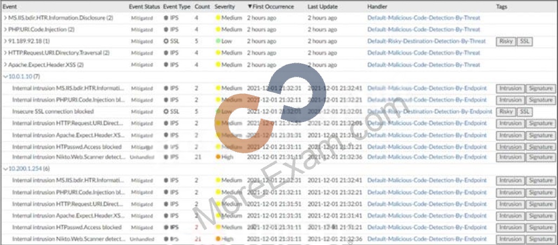Click Intrusion tag in first 10.0.1.10 event row
This screenshot has height=245, width=558.
pyautogui.click(x=510, y=88)
